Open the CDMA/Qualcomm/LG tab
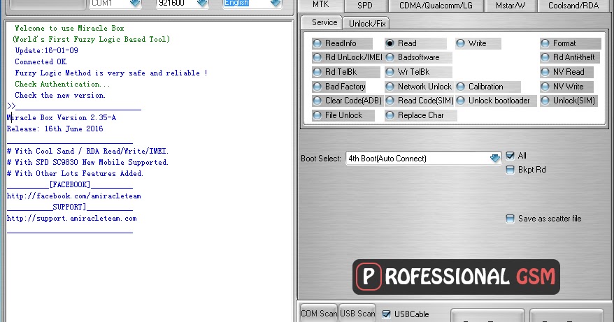Image resolution: width=614 pixels, height=322 pixels. (436, 6)
